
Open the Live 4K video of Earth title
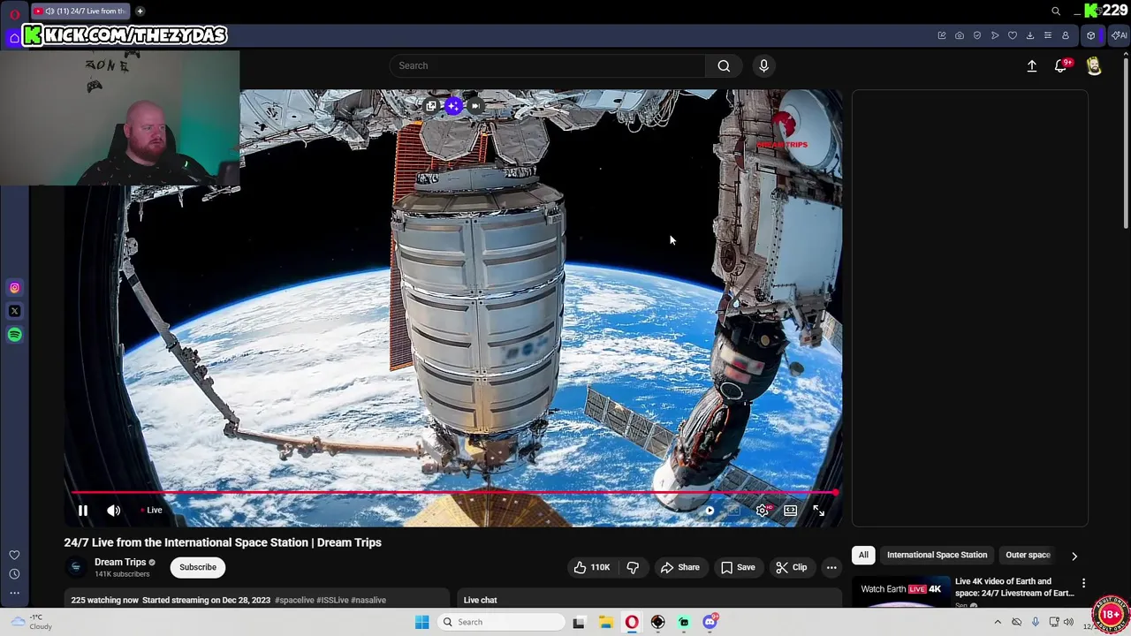coord(1014,587)
